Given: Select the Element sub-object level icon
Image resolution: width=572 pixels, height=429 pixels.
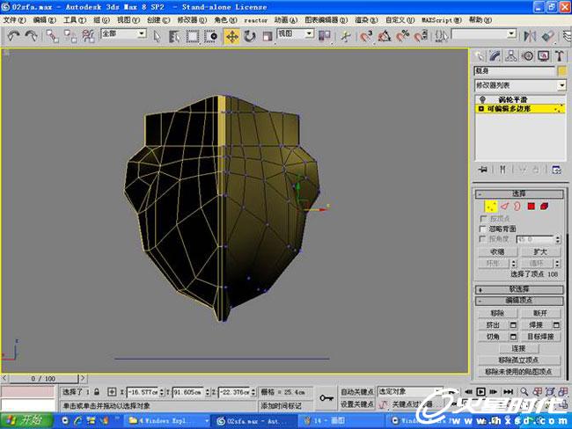Looking at the screenshot, I should pyautogui.click(x=544, y=207).
